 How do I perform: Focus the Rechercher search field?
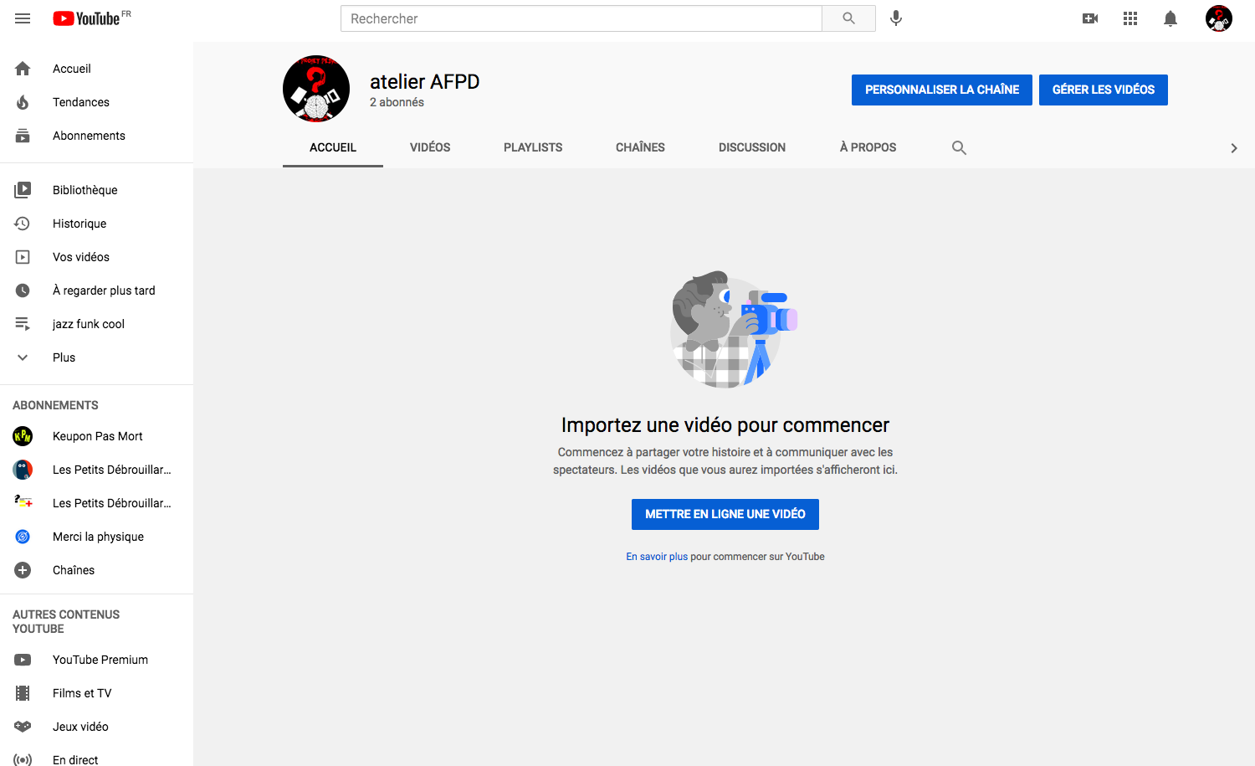point(581,18)
